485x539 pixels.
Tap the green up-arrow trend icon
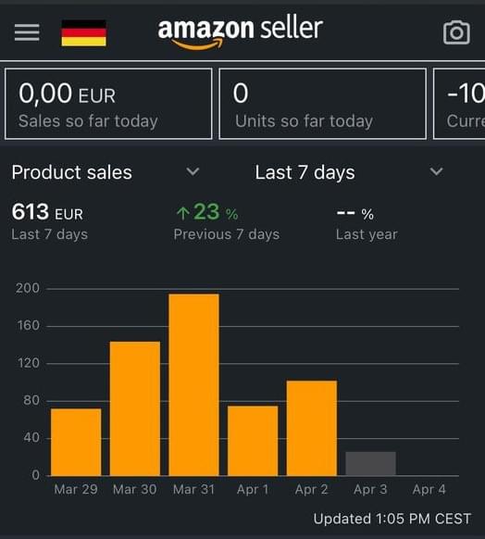[182, 213]
